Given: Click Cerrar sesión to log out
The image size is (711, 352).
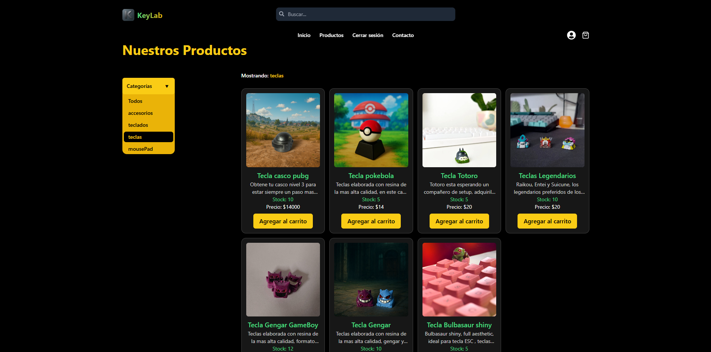Looking at the screenshot, I should pos(367,35).
